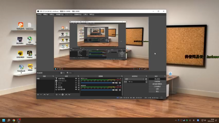Toggle the lock on the 抖音网易云 source

point(79,78)
